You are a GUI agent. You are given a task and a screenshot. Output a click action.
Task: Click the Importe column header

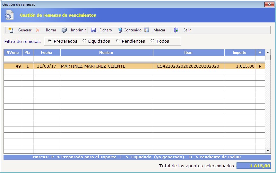coord(239,53)
